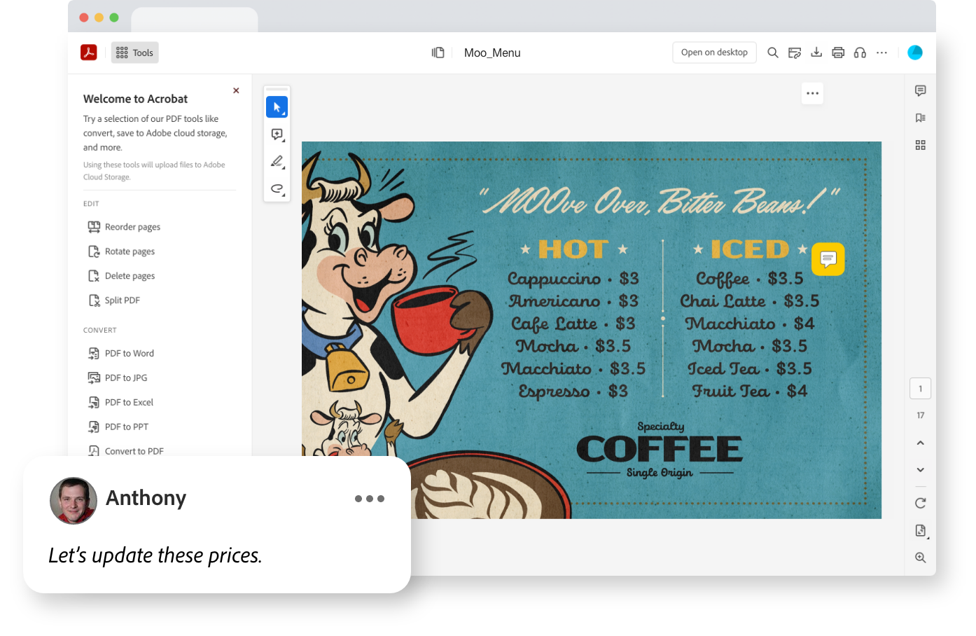Select Rotate pages tool

pos(122,251)
